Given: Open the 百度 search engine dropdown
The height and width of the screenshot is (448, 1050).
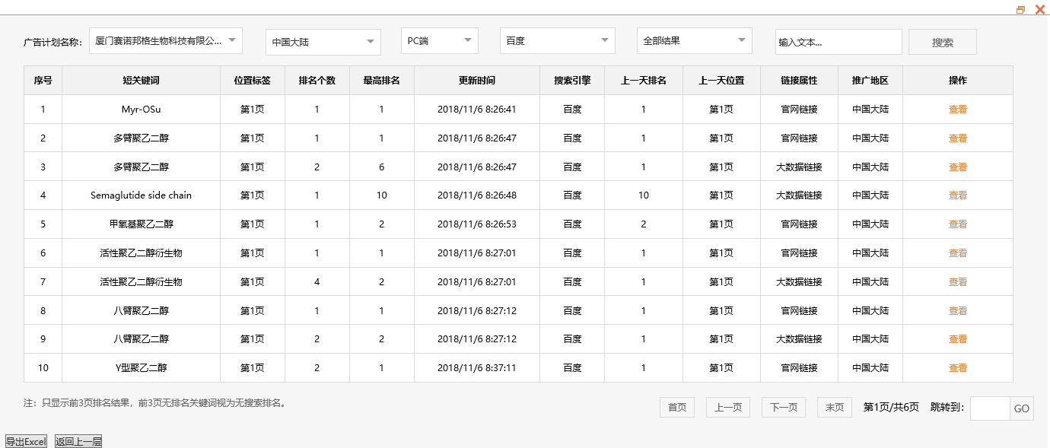Looking at the screenshot, I should 556,40.
